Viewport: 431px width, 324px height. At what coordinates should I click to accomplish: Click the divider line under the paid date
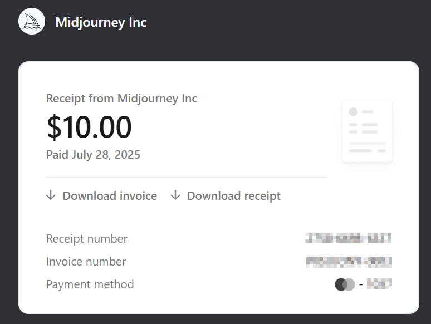pos(187,178)
